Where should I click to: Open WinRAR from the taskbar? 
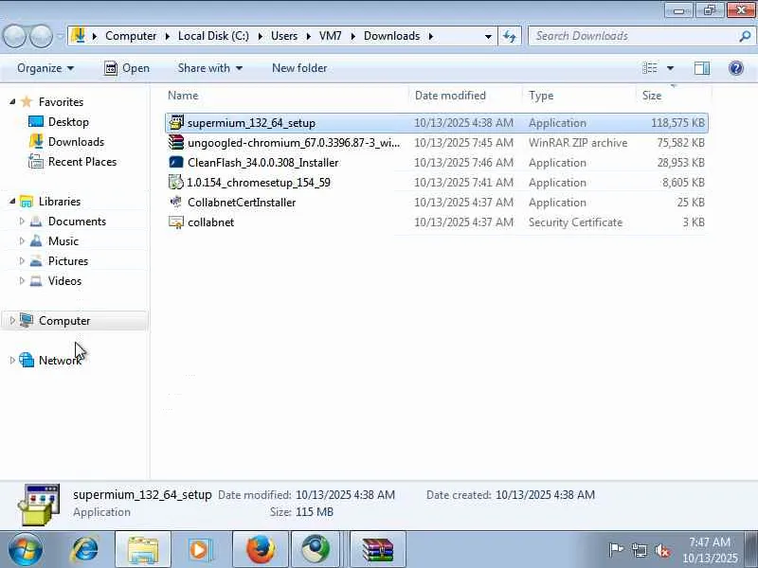pyautogui.click(x=378, y=550)
